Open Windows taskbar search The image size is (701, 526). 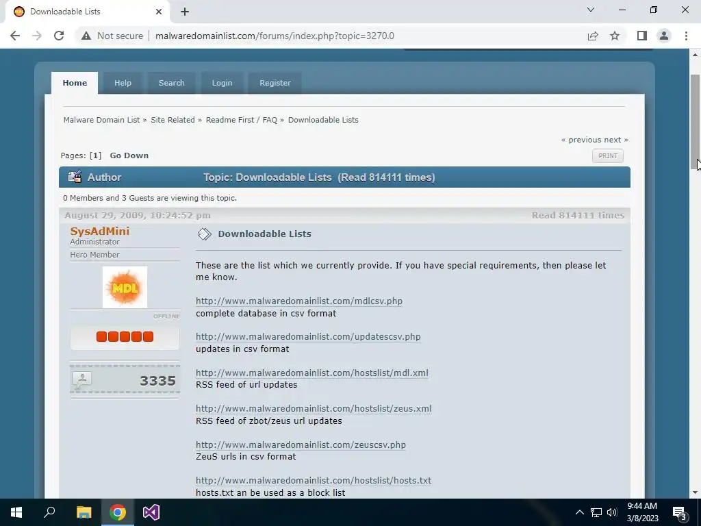pos(49,512)
